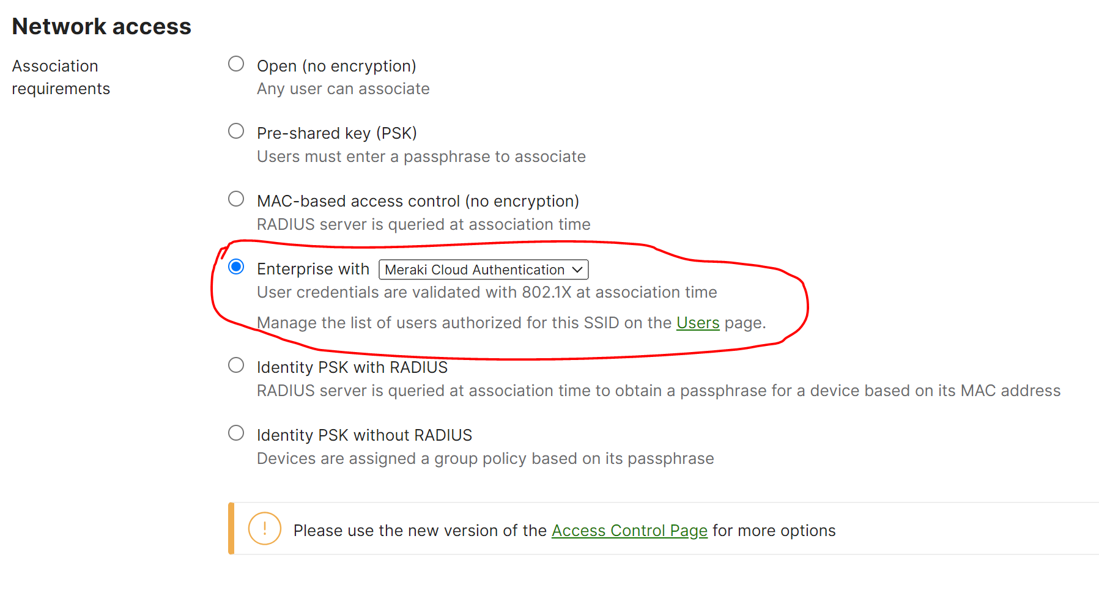Viewport: 1099px width, 599px height.
Task: Click the Enterprise with label text
Action: pos(313,268)
